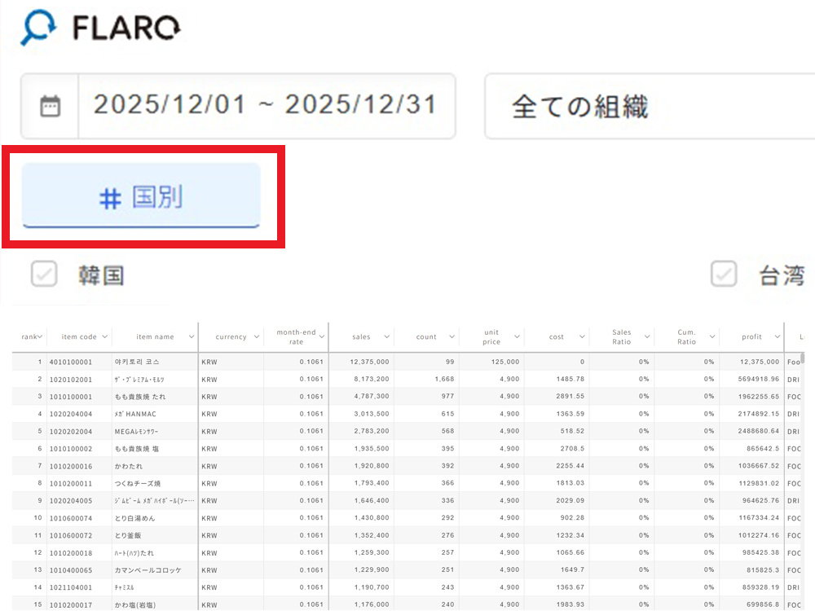The image size is (815, 611).
Task: Click the sales column header arrow
Action: coord(387,336)
